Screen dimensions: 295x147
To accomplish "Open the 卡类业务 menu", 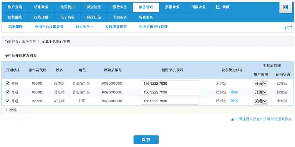I will click(120, 17).
